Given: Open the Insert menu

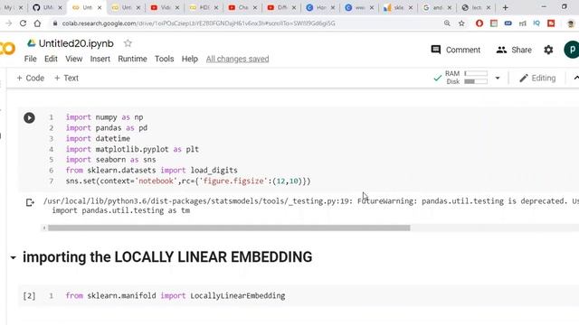Looking at the screenshot, I should tap(100, 59).
